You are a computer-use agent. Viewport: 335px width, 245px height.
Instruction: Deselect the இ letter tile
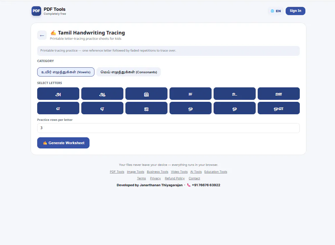pos(146,94)
